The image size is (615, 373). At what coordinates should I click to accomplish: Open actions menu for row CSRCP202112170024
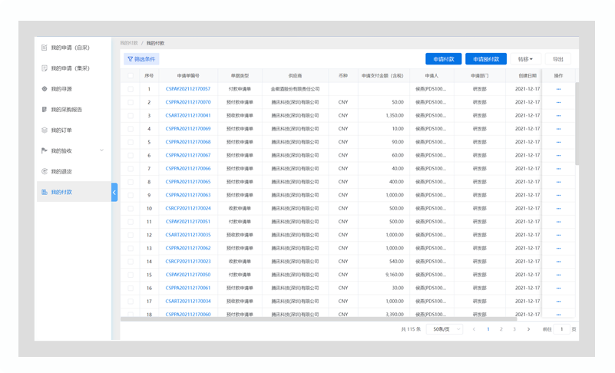click(x=558, y=208)
